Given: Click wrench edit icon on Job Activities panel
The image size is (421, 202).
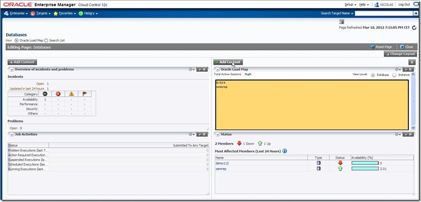Looking at the screenshot, I should coord(199,134).
